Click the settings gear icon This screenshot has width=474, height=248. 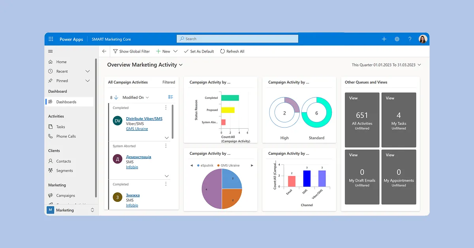coord(397,39)
